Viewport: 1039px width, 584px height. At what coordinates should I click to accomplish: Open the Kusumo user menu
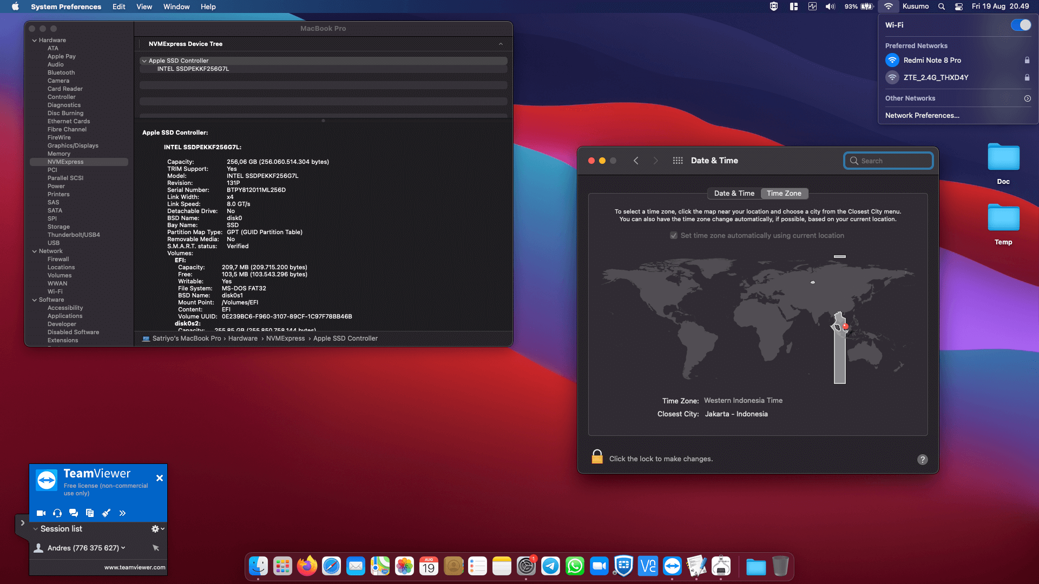[916, 6]
